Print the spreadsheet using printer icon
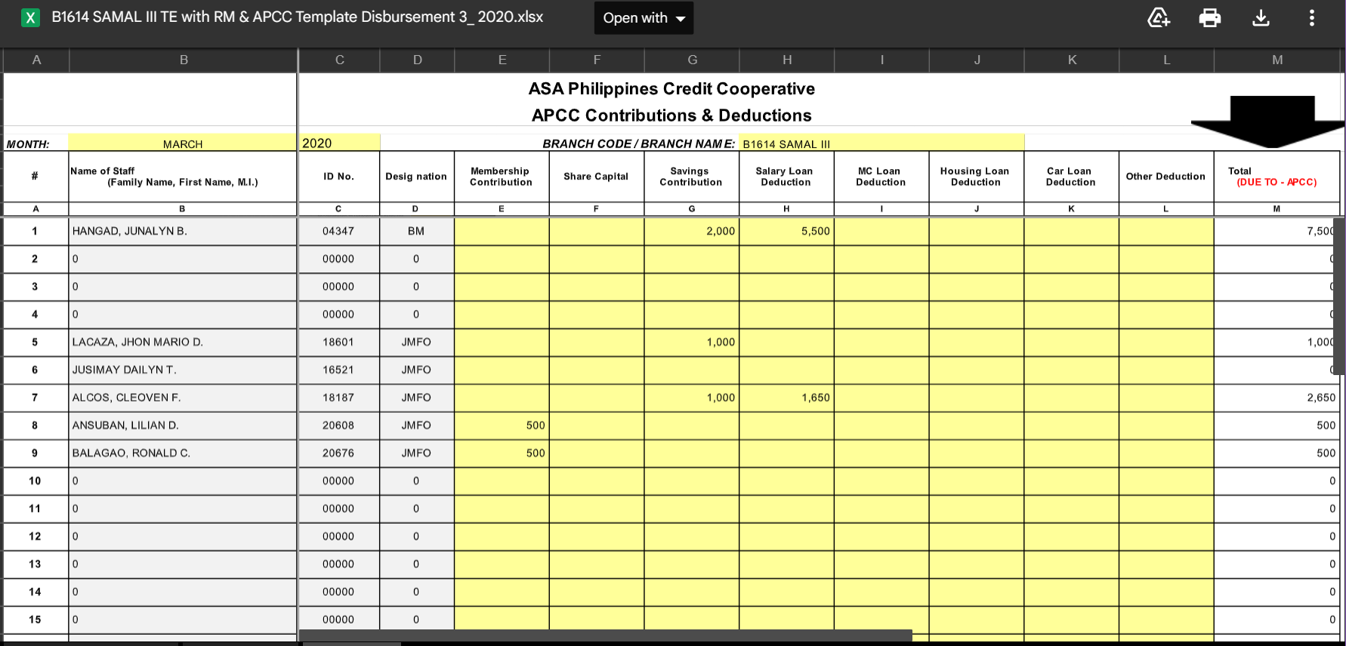 (x=1209, y=18)
